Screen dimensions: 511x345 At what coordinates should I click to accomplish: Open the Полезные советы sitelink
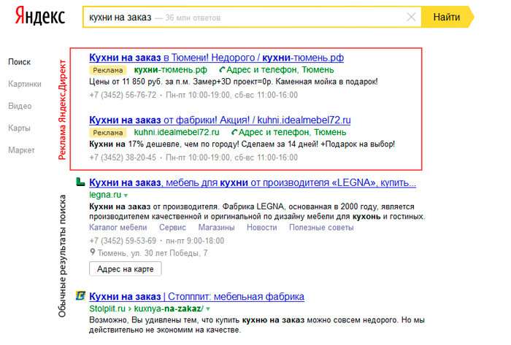click(321, 228)
